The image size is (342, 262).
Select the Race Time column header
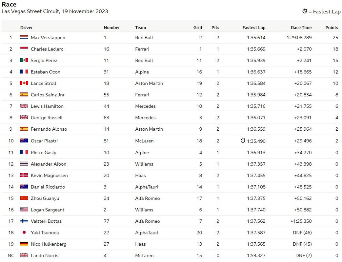point(301,28)
